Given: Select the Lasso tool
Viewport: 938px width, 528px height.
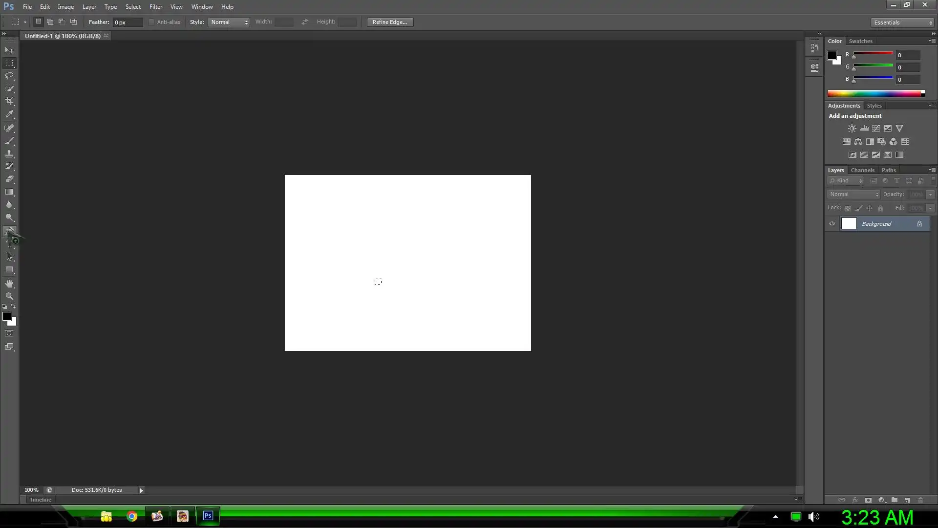Looking at the screenshot, I should (x=9, y=76).
